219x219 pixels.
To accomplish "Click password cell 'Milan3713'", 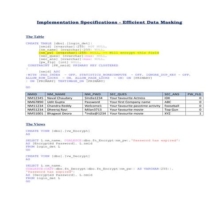I will coord(95,110).
